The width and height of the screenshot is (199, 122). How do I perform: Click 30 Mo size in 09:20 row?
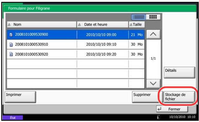point(137,54)
